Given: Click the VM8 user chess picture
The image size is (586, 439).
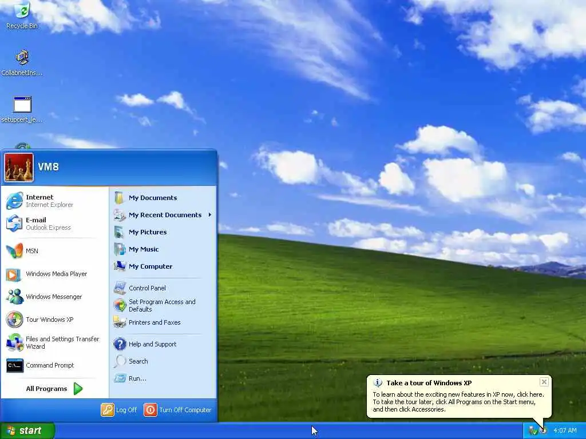Looking at the screenshot, I should (x=19, y=167).
